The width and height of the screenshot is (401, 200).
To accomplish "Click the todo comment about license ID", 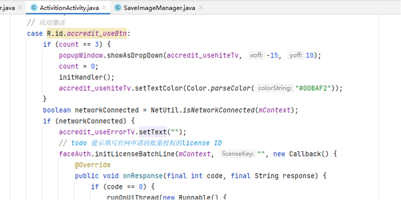I will click(x=140, y=143).
